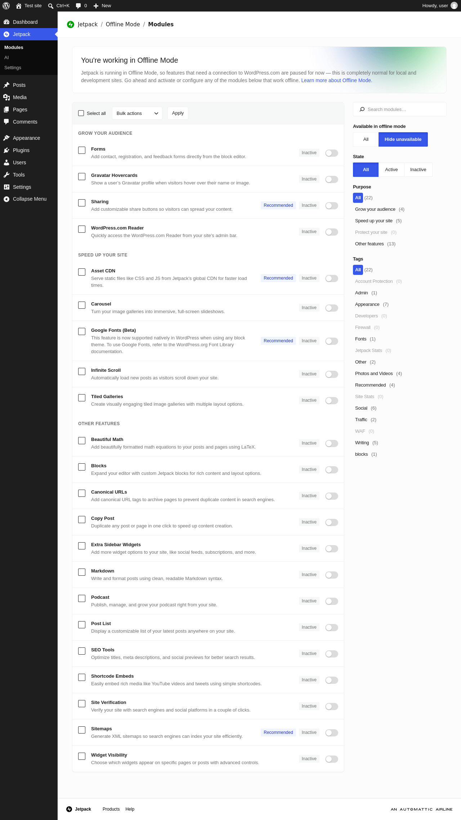Click the Jetpack logo icon in footer
Image resolution: width=461 pixels, height=820 pixels.
point(69,809)
